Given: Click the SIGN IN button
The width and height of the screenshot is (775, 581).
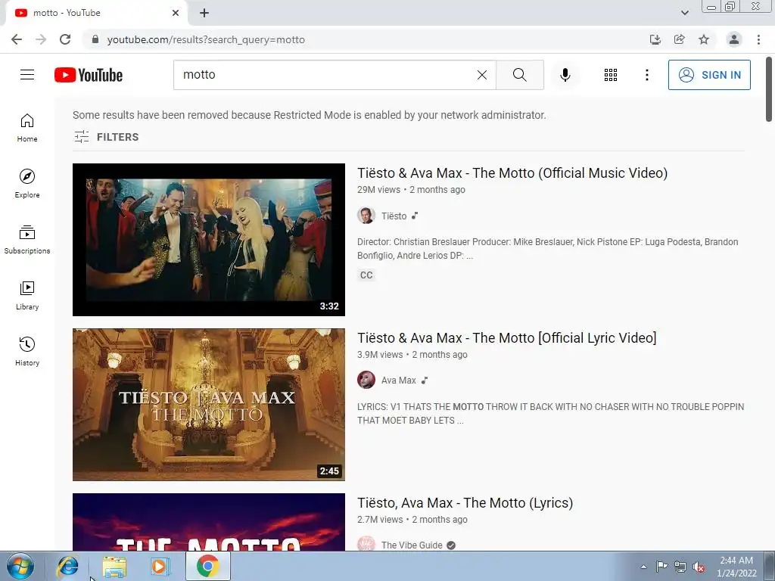Looking at the screenshot, I should 709,75.
